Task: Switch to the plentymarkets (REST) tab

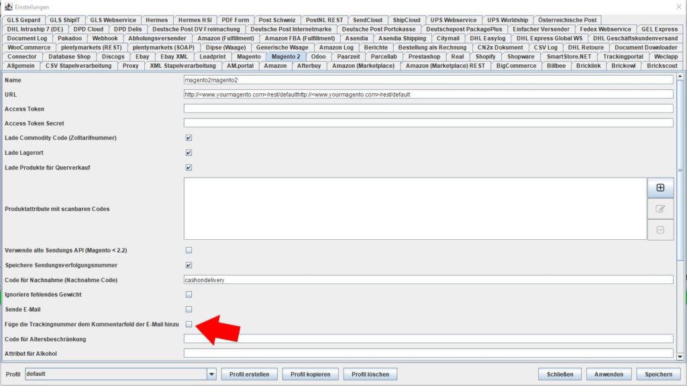Action: pyautogui.click(x=91, y=48)
